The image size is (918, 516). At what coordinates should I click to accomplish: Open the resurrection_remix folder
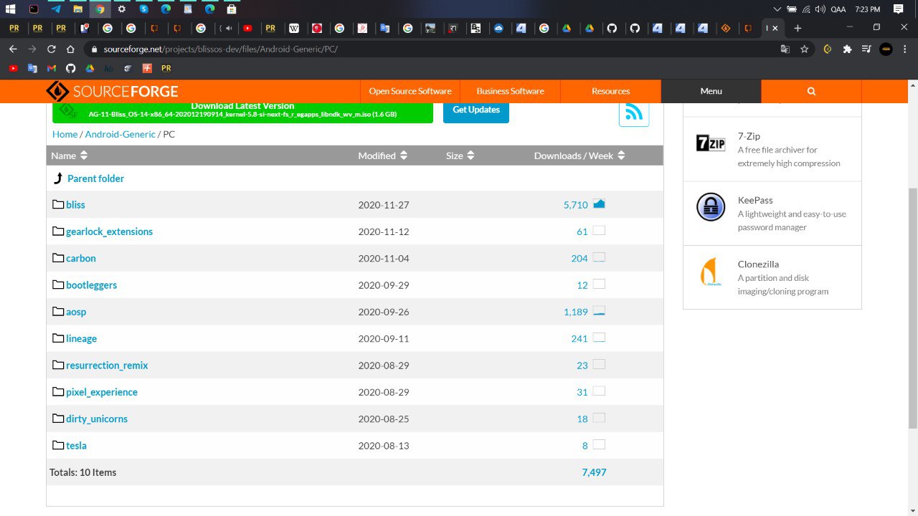pos(107,365)
